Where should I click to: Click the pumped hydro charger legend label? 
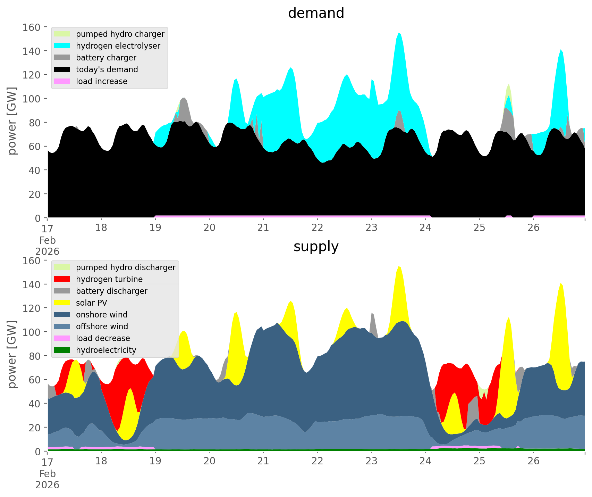(120, 34)
